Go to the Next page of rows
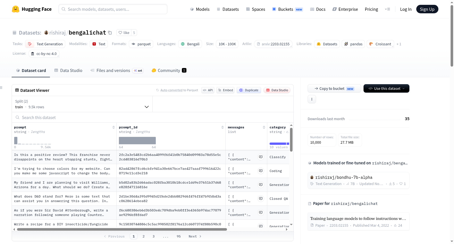 [195, 236]
